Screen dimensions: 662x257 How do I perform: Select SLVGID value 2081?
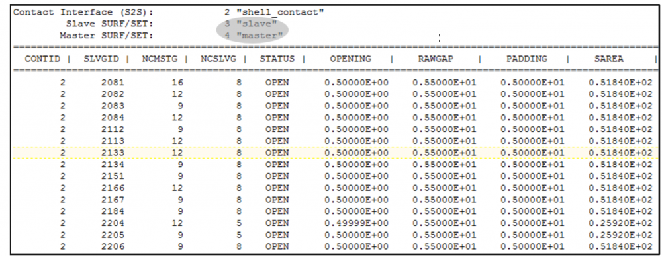pyautogui.click(x=113, y=82)
